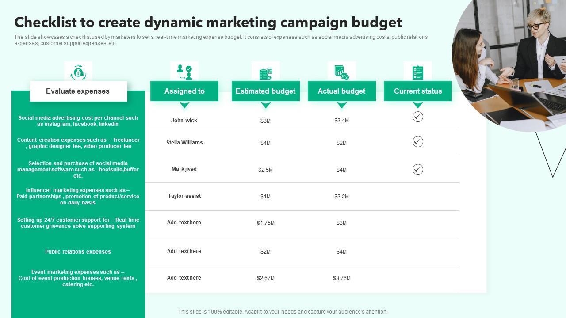Click the name Stella Williams
This screenshot has height=318, width=566.
click(x=184, y=143)
